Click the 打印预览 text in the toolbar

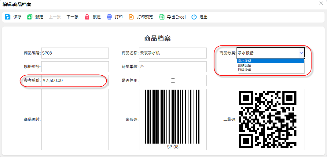click(145, 17)
